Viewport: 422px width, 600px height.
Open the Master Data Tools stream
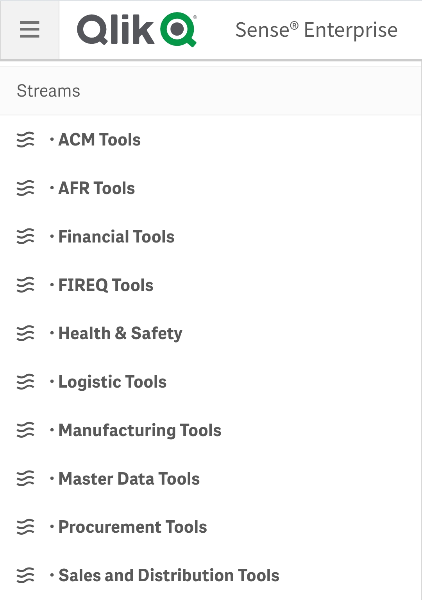pos(211,479)
